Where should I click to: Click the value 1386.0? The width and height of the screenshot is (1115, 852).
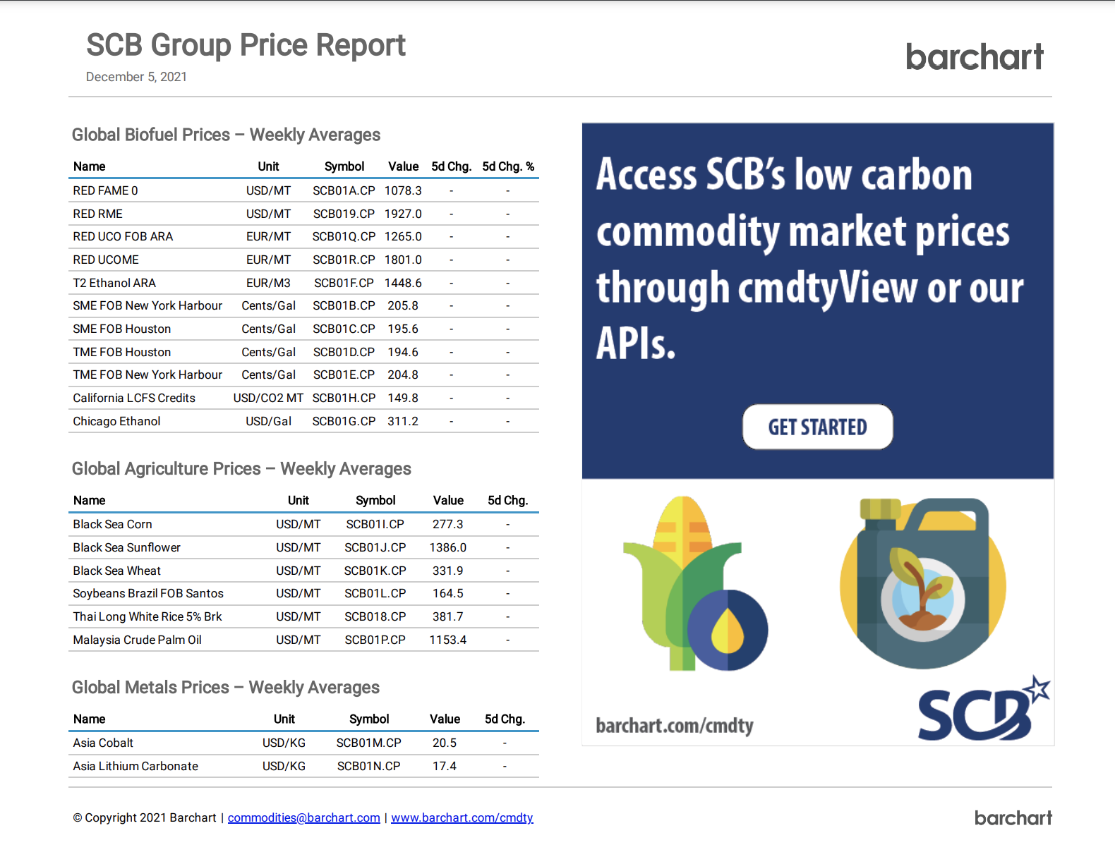(448, 547)
